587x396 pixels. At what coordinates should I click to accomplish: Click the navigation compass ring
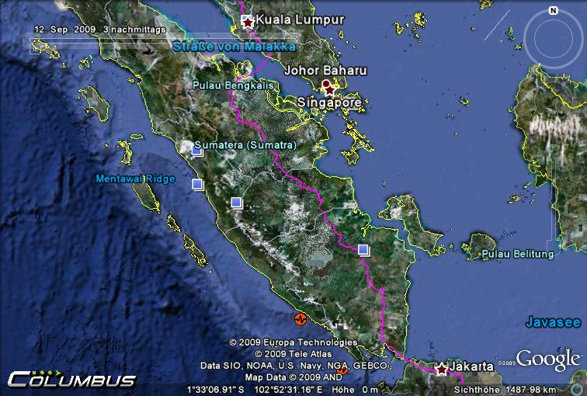tap(552, 35)
